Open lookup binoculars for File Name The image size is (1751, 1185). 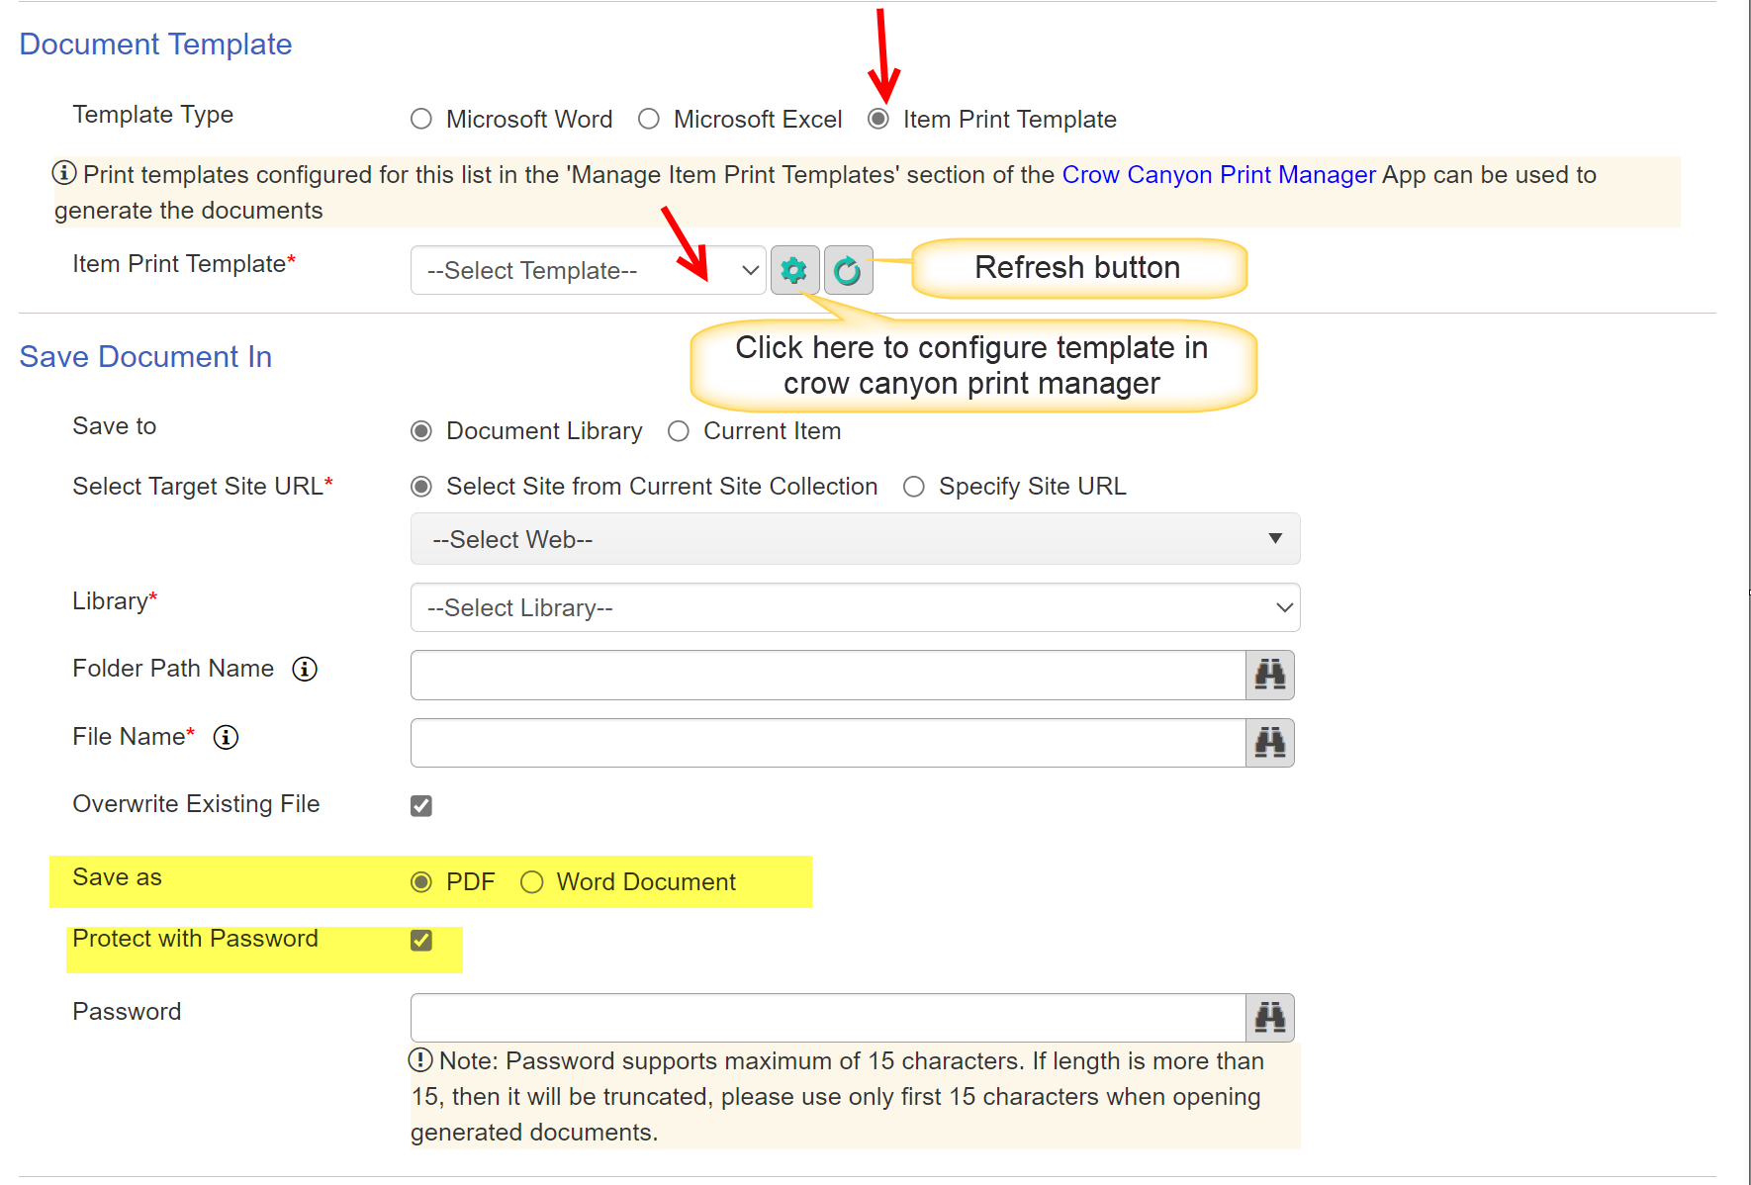pos(1270,742)
